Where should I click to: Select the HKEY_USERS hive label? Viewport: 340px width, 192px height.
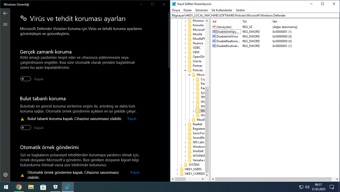click(x=193, y=169)
